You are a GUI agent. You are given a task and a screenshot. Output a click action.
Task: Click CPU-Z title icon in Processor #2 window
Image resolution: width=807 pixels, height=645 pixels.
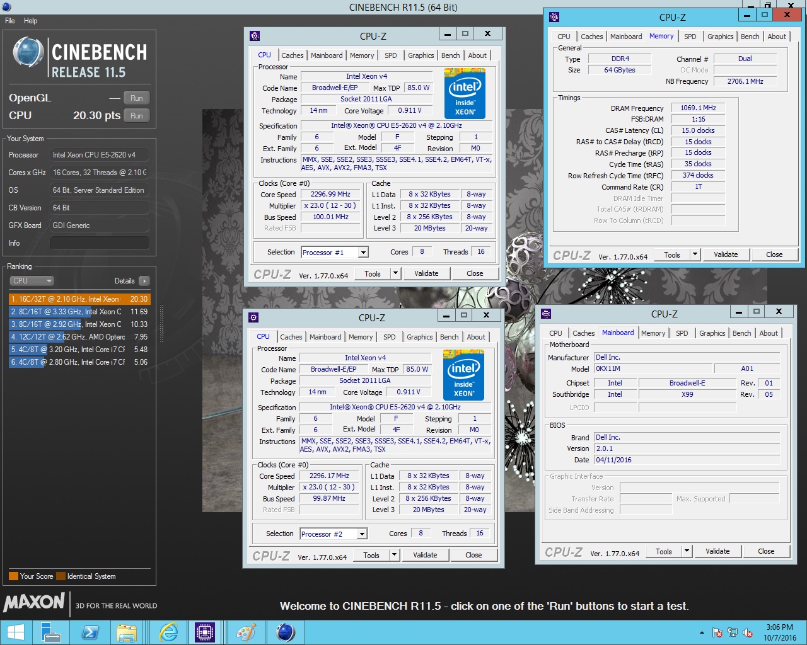[253, 317]
